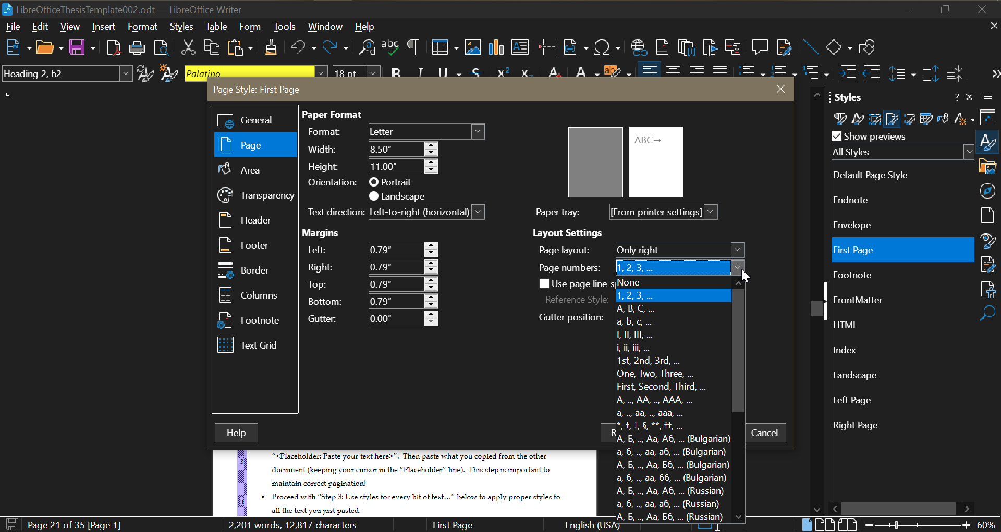This screenshot has width=1001, height=532.
Task: Click Insert Special Character omega icon
Action: [x=602, y=47]
